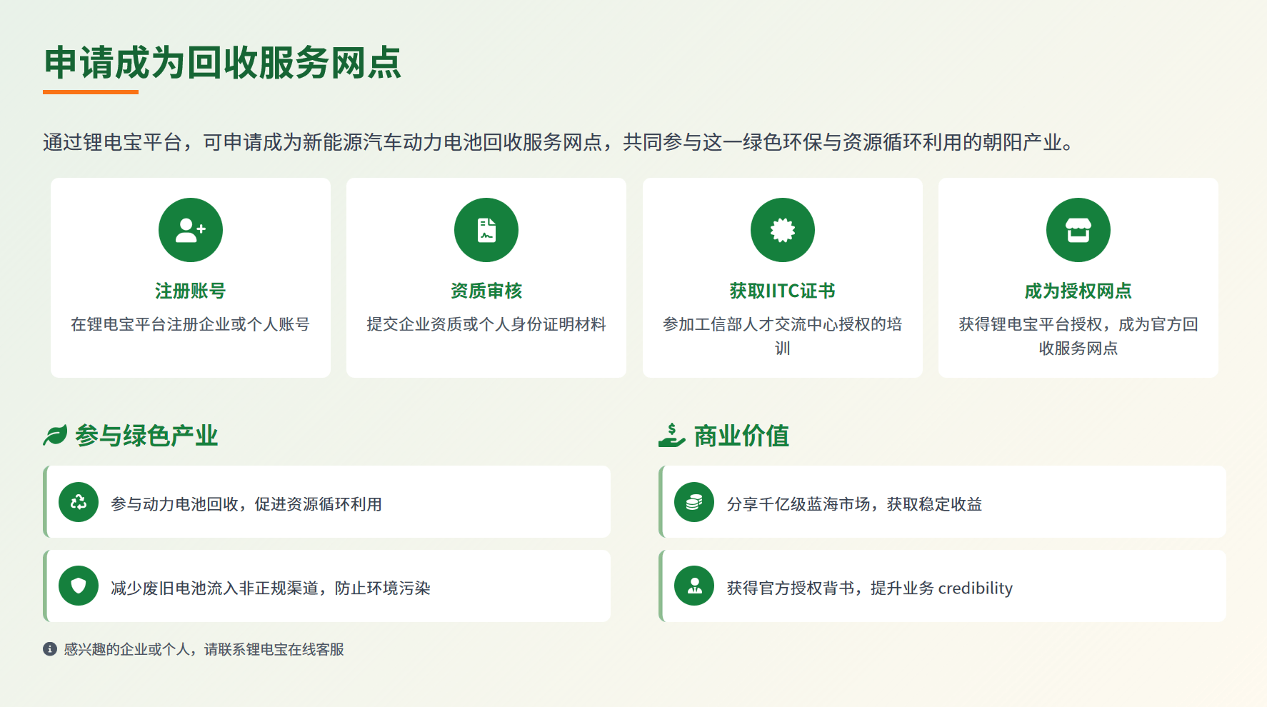Viewport: 1267px width, 707px height.
Task: Click the 商业价值 section heading
Action: (741, 436)
